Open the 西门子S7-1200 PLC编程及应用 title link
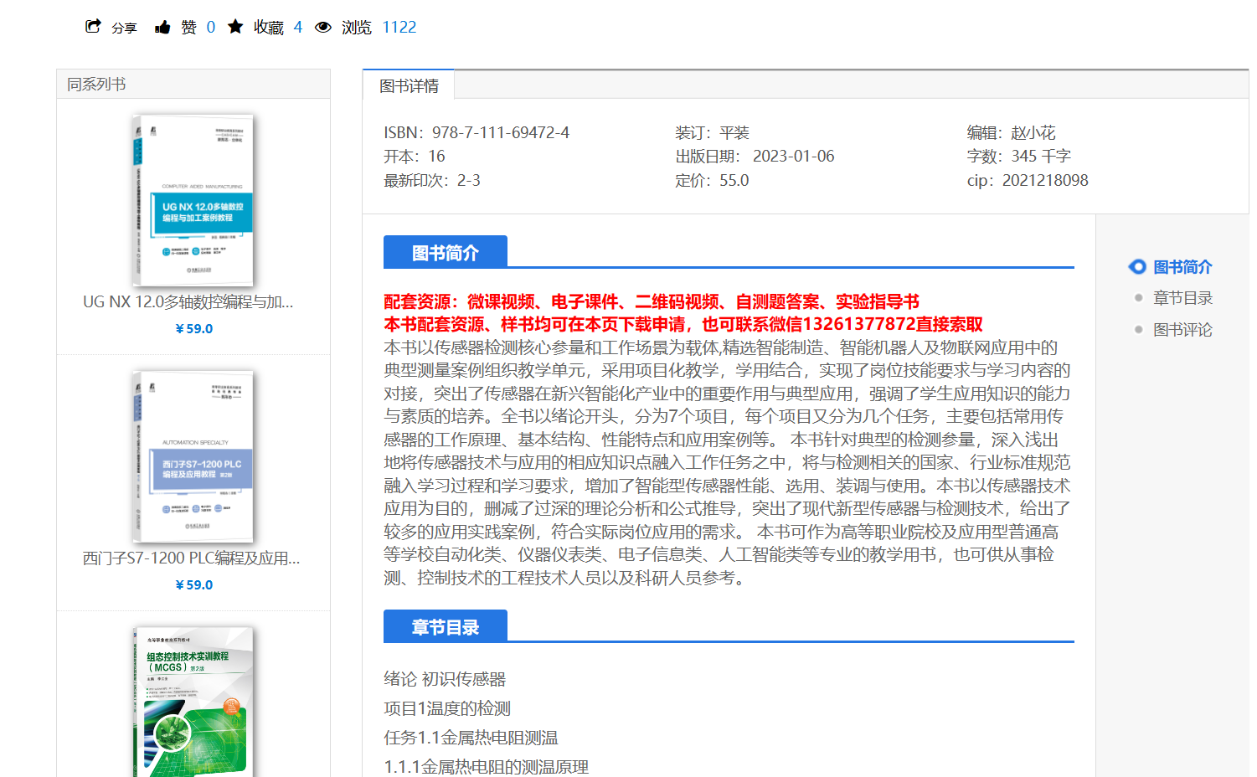Image resolution: width=1257 pixels, height=777 pixels. [192, 558]
